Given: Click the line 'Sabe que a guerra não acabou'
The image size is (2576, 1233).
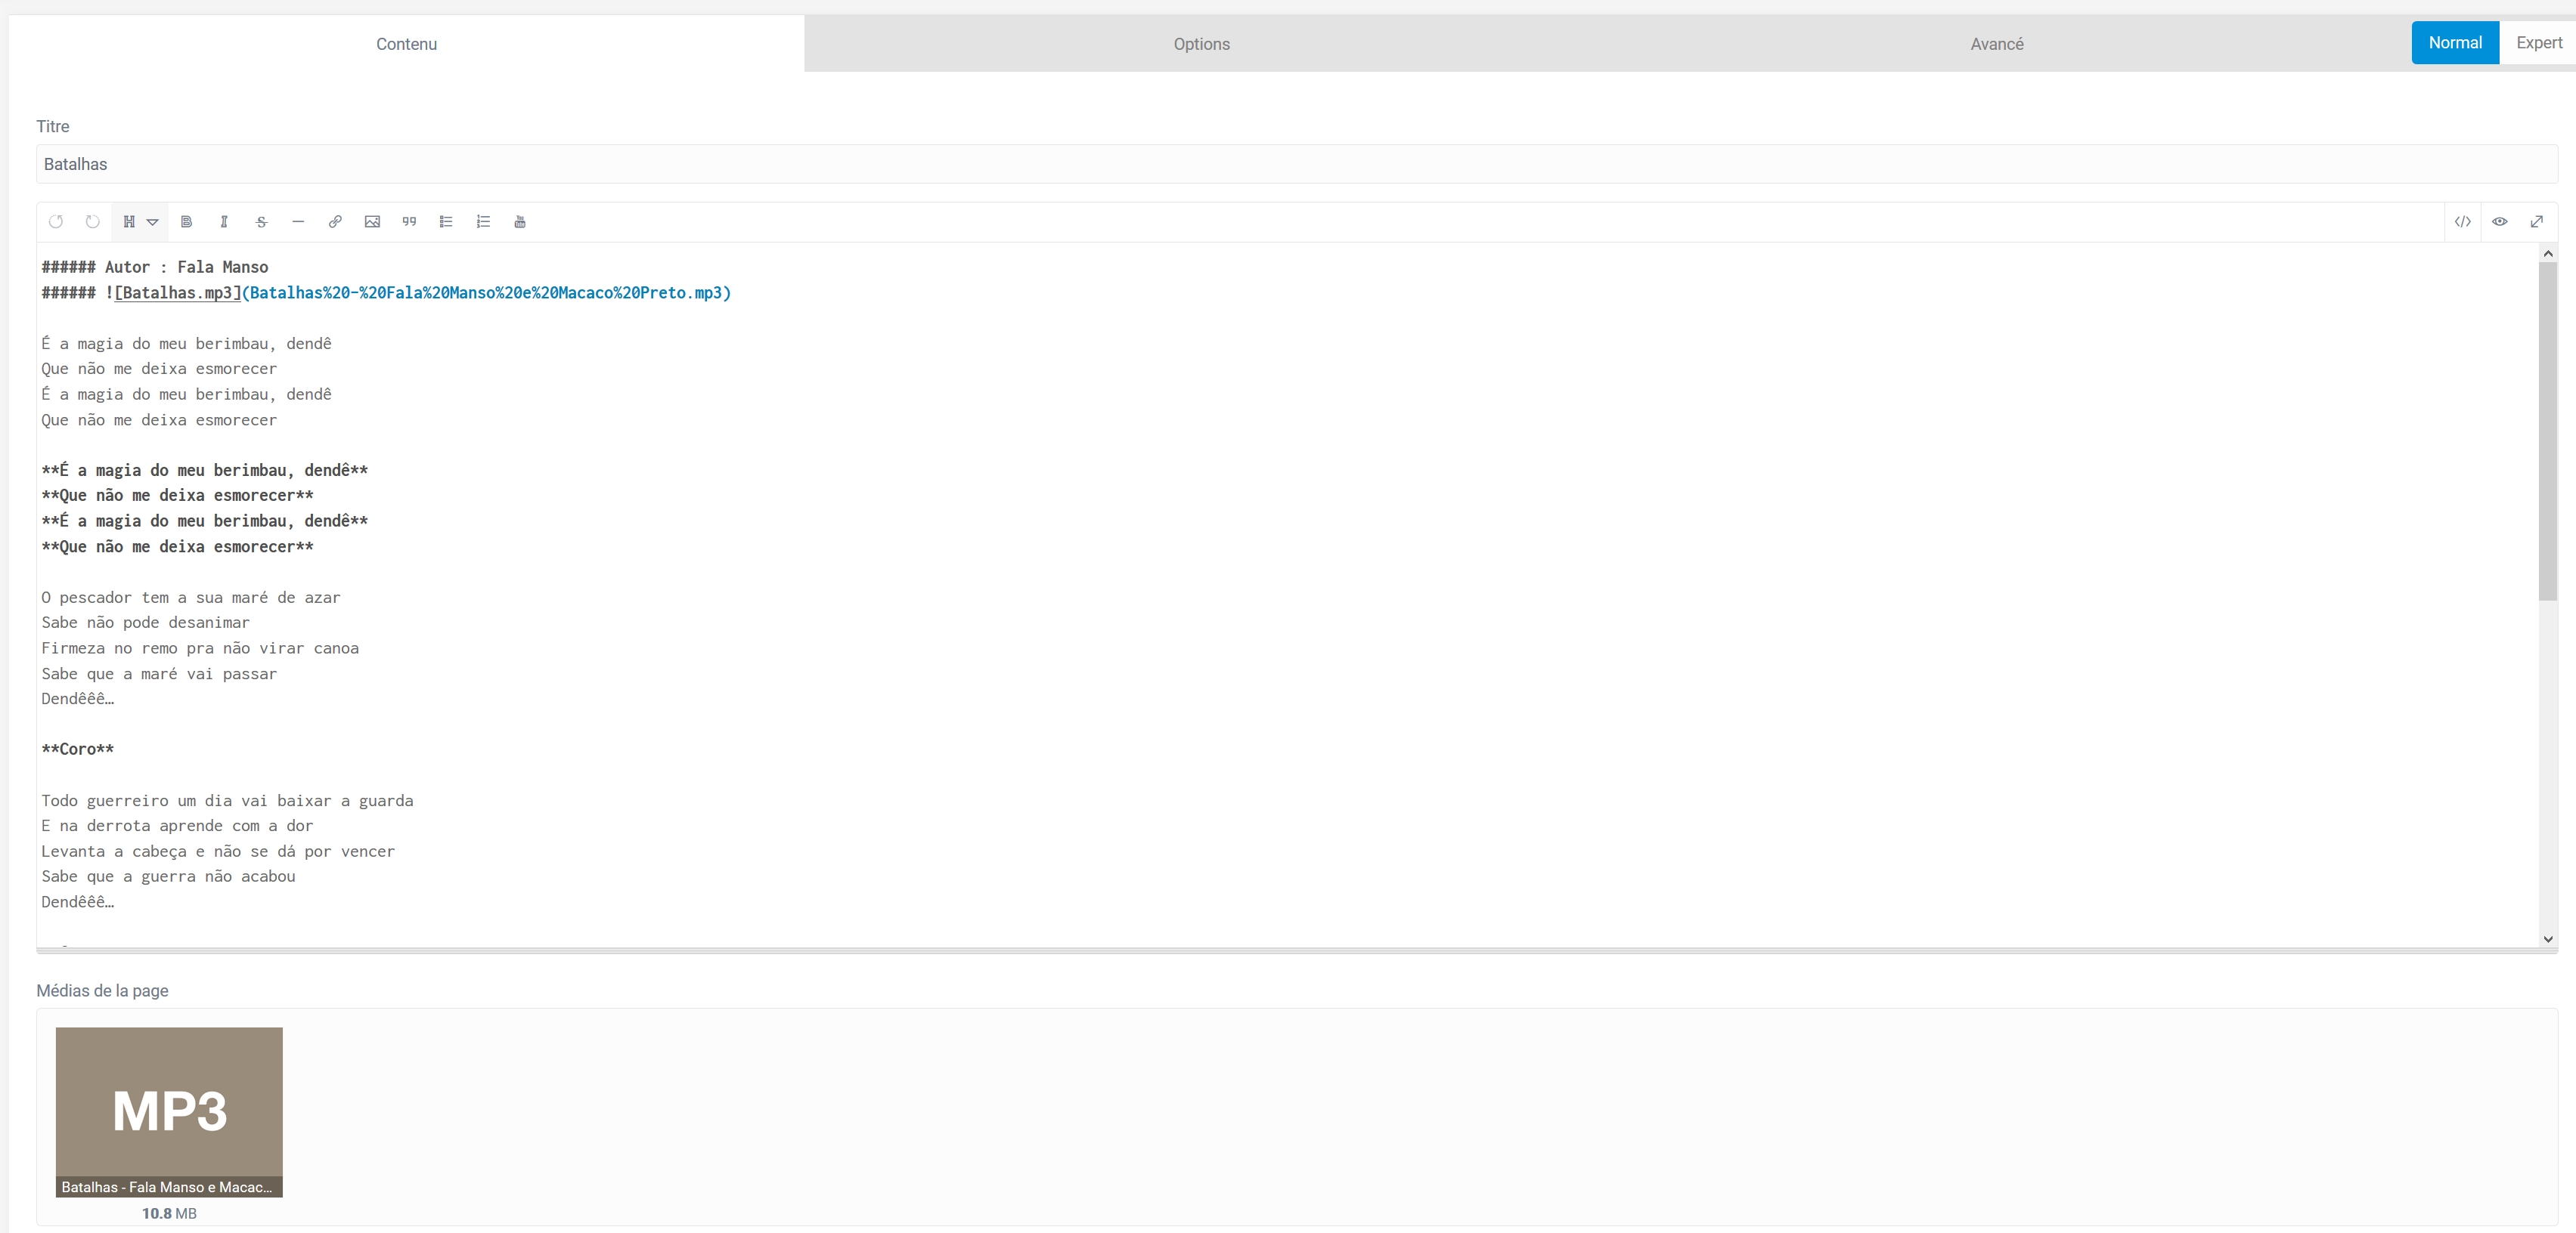Looking at the screenshot, I should (x=168, y=876).
